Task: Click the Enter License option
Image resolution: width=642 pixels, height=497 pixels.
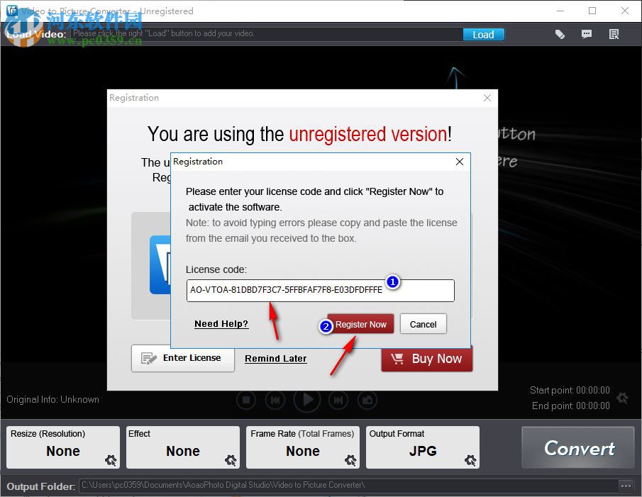Action: tap(182, 358)
